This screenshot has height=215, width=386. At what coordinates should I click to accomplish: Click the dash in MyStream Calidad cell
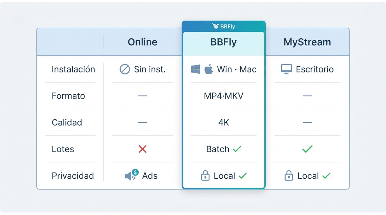coord(307,122)
